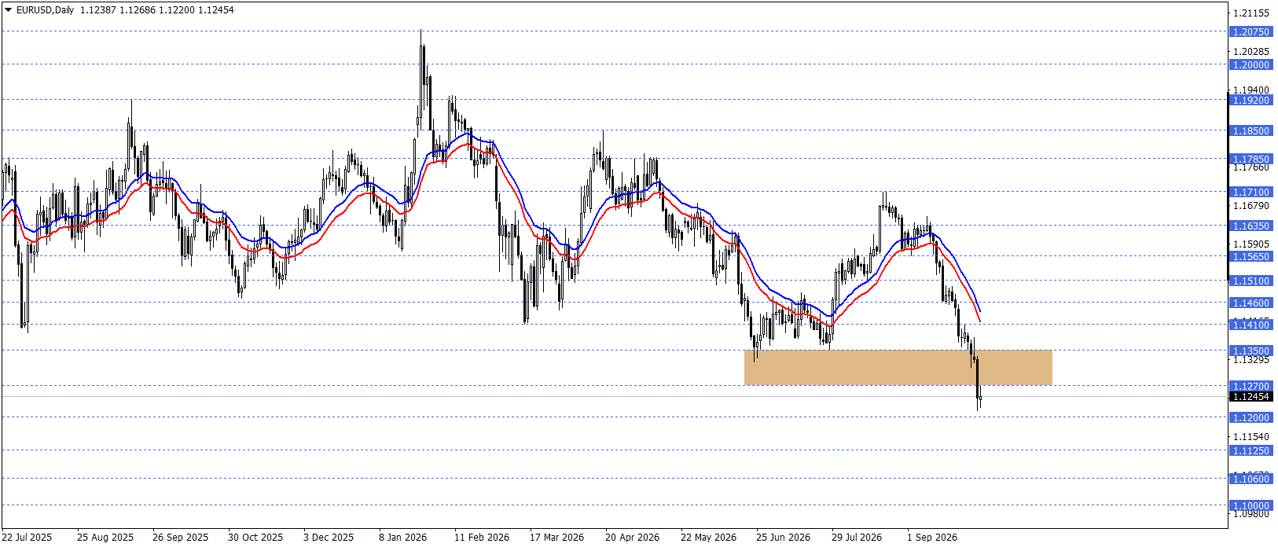Screen dimensions: 1278x547
Task: Click the 1.11250 price level label
Action: coord(1250,451)
